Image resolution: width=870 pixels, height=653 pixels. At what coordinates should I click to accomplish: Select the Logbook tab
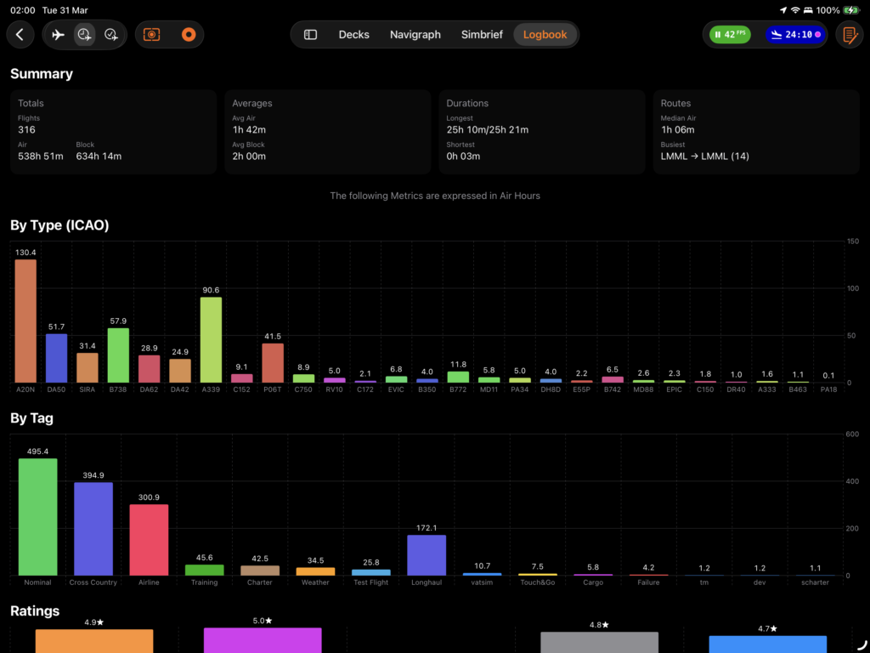coord(545,35)
